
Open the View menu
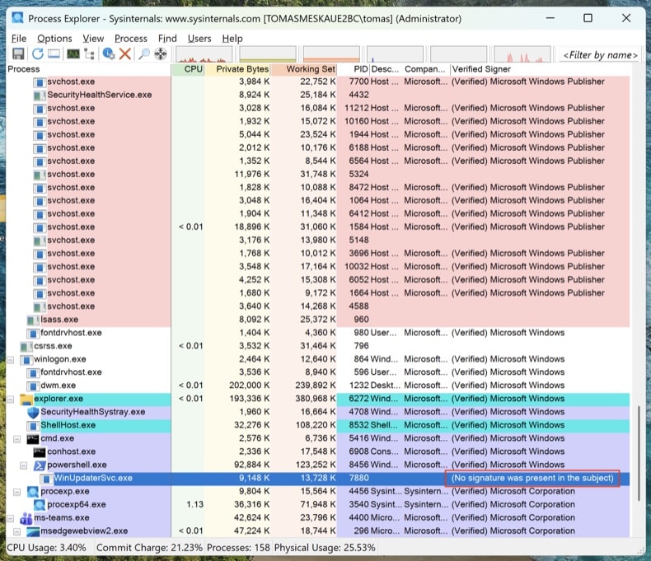click(x=93, y=39)
